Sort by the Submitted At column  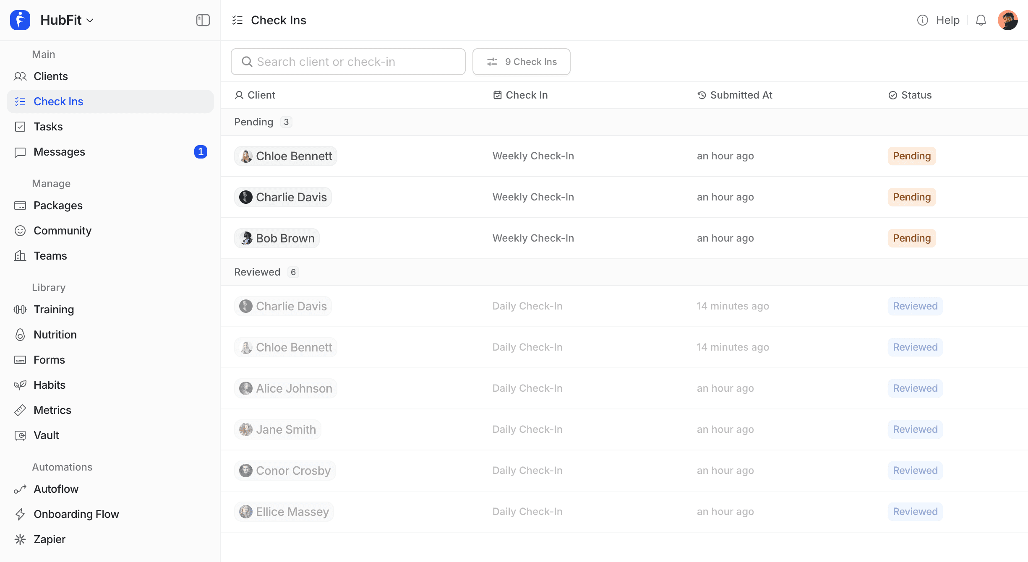click(x=741, y=95)
